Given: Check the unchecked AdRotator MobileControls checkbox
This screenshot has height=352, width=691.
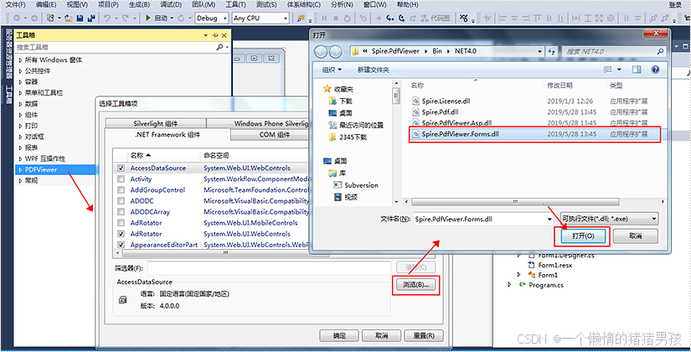Looking at the screenshot, I should click(121, 223).
